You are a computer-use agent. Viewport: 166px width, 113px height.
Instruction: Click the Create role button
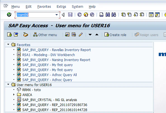115,35
